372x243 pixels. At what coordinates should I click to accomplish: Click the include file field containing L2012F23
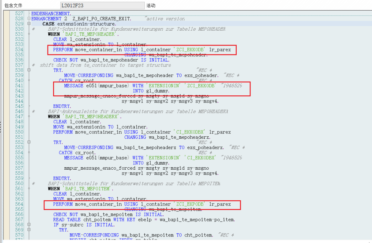click(102, 6)
